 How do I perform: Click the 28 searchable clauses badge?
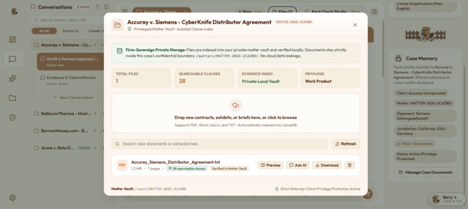(x=186, y=169)
